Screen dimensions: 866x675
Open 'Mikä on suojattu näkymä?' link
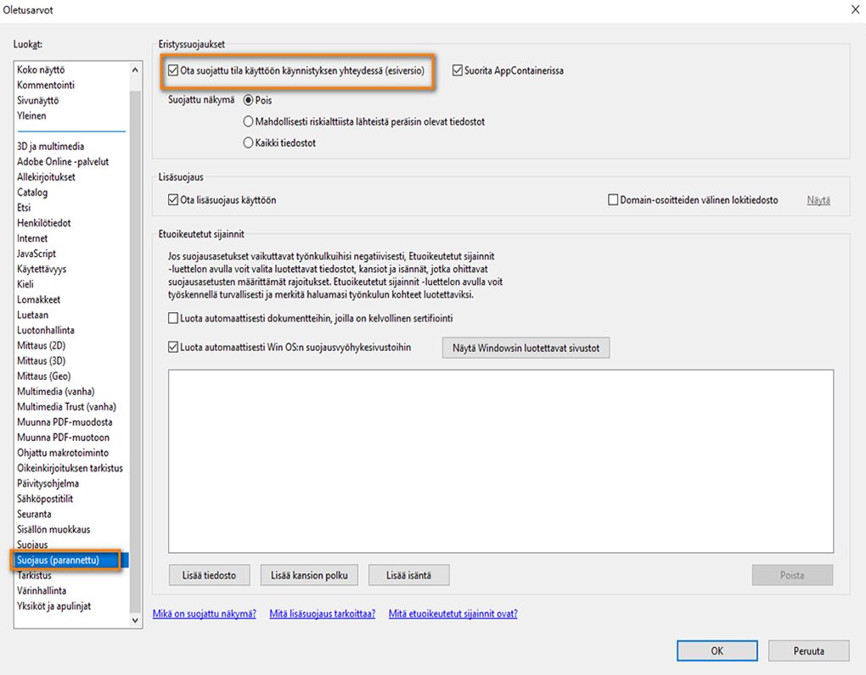click(205, 614)
